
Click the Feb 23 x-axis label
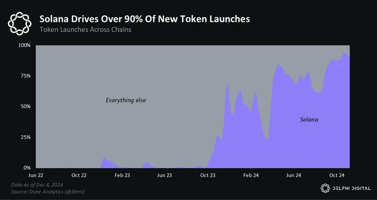coord(122,175)
